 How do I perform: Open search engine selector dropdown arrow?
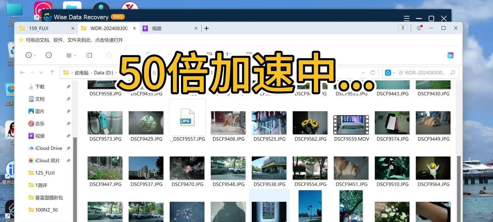click(x=394, y=73)
